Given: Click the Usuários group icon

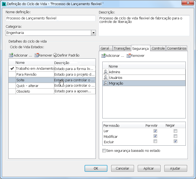Looking at the screenshot, I should [x=106, y=78].
